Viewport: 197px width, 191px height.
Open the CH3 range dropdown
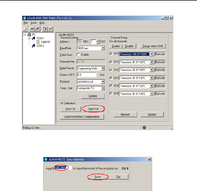coord(152,78)
